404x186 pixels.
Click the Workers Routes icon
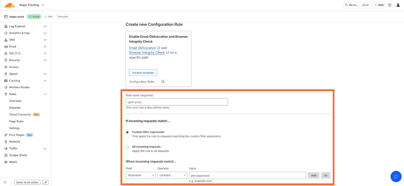pos(6,87)
